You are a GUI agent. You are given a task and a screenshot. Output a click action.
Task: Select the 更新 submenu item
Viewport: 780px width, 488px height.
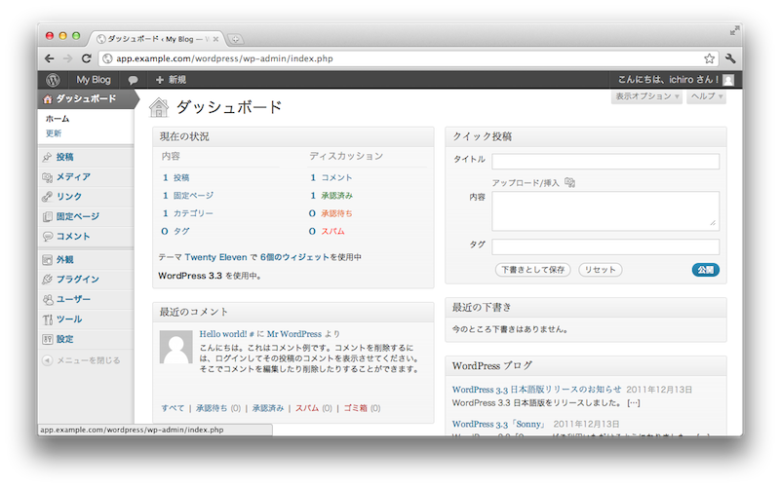pos(54,133)
